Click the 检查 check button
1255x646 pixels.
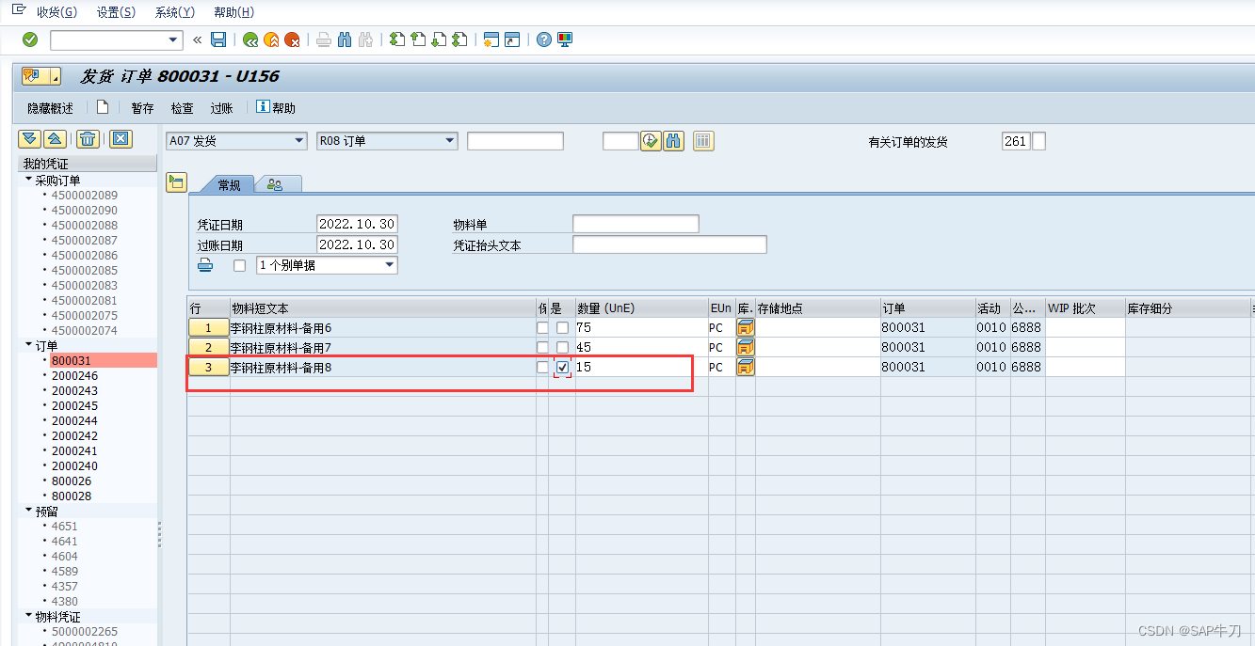pyautogui.click(x=182, y=108)
